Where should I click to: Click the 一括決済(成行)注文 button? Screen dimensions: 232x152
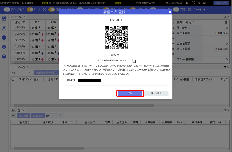tap(46, 73)
